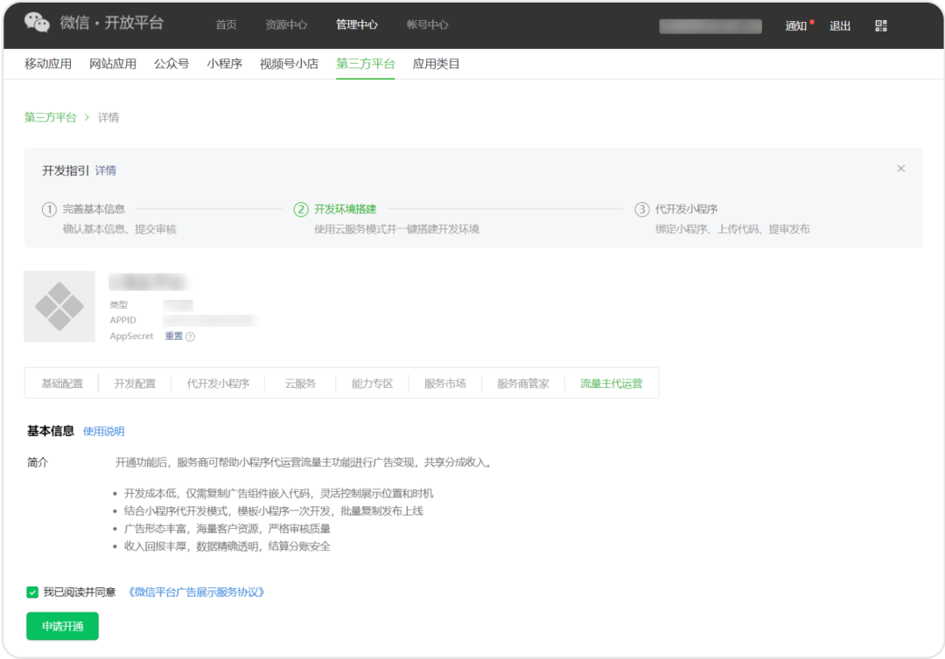Close the 开发指引 guide panel
Image resolution: width=945 pixels, height=659 pixels.
(901, 169)
